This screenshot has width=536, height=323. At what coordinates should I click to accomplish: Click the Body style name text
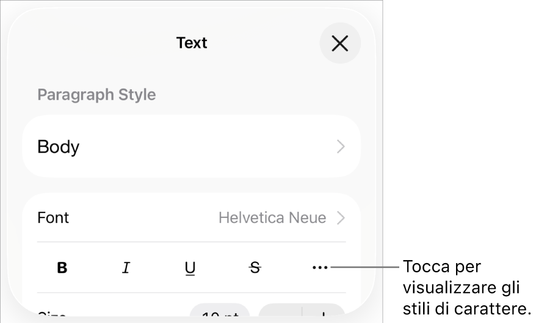(58, 147)
